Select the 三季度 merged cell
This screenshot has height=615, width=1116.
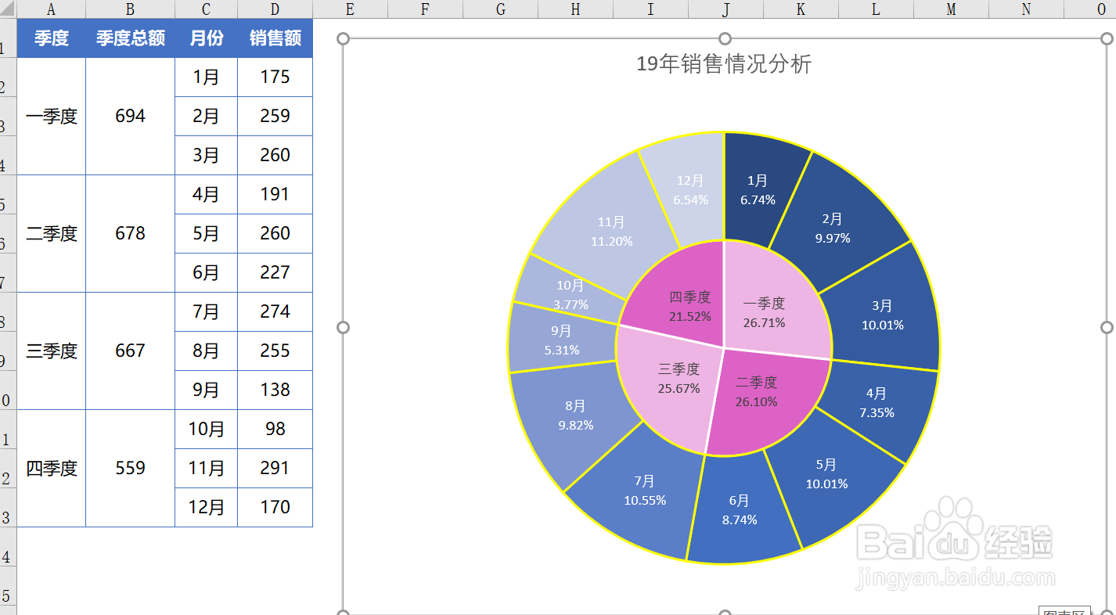[x=52, y=351]
